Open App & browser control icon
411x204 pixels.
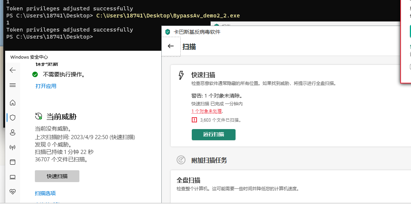pos(13,162)
